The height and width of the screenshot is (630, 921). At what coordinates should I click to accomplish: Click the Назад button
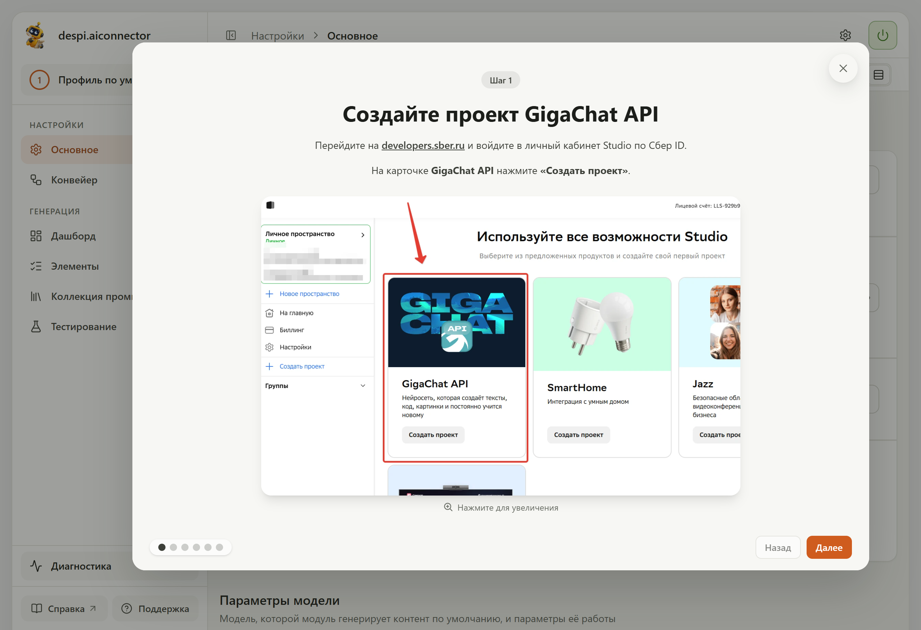pyautogui.click(x=777, y=547)
